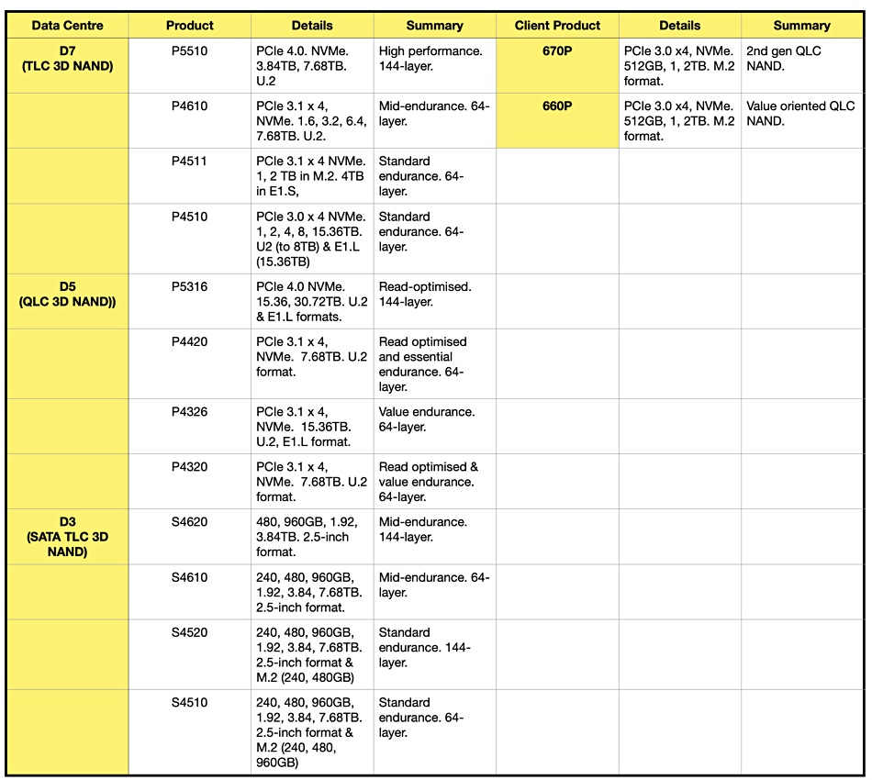Click the details cell in the 670P row
This screenshot has width=872, height=780.
[x=679, y=65]
